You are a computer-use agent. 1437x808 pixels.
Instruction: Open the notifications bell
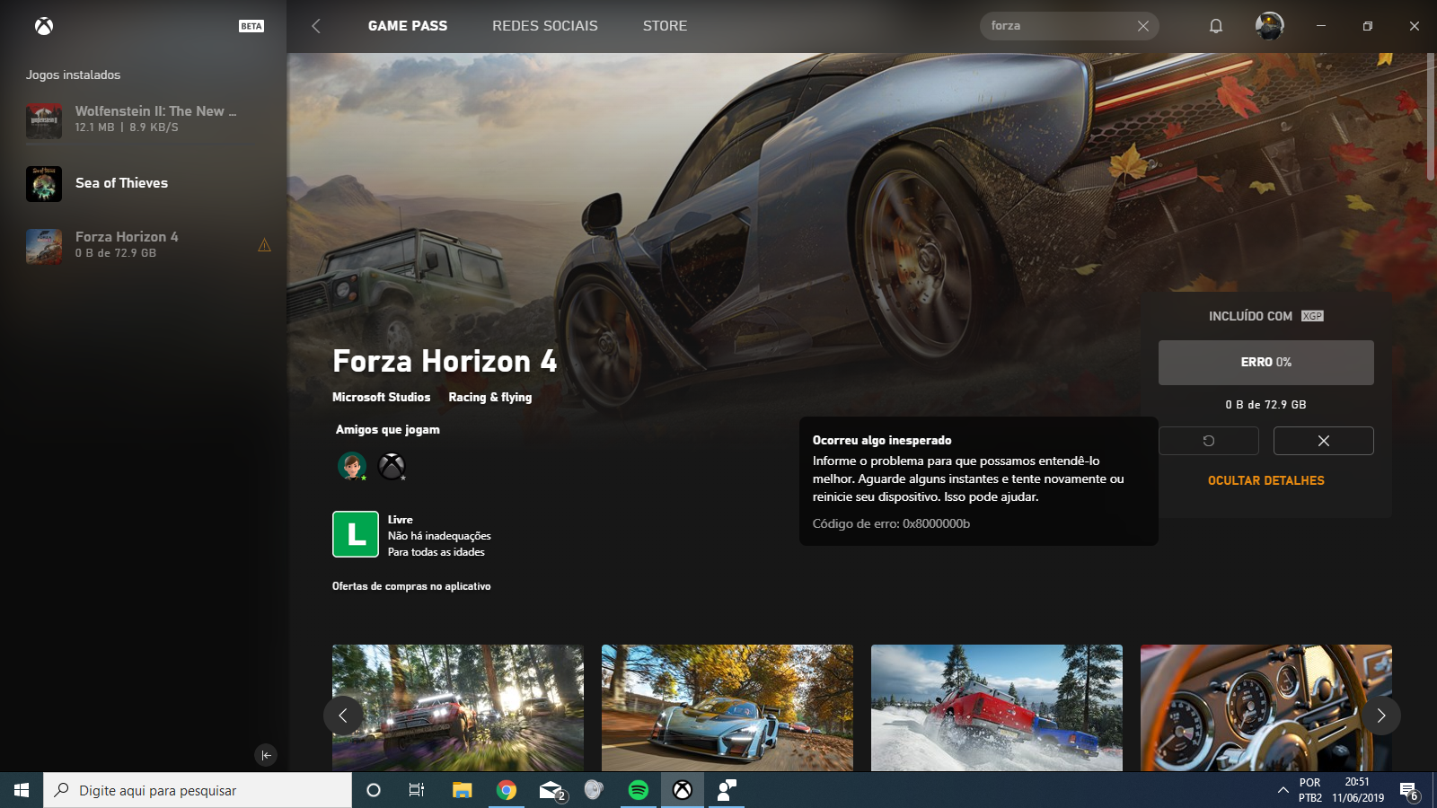click(x=1216, y=26)
